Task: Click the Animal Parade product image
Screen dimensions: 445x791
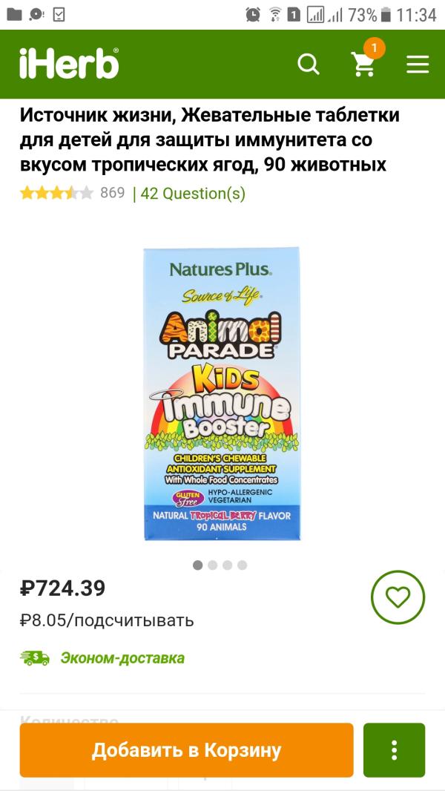Action: click(x=222, y=393)
